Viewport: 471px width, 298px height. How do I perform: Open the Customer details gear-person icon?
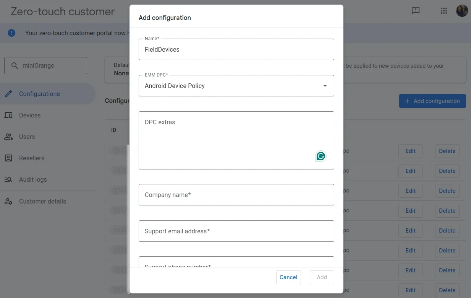[x=8, y=201]
